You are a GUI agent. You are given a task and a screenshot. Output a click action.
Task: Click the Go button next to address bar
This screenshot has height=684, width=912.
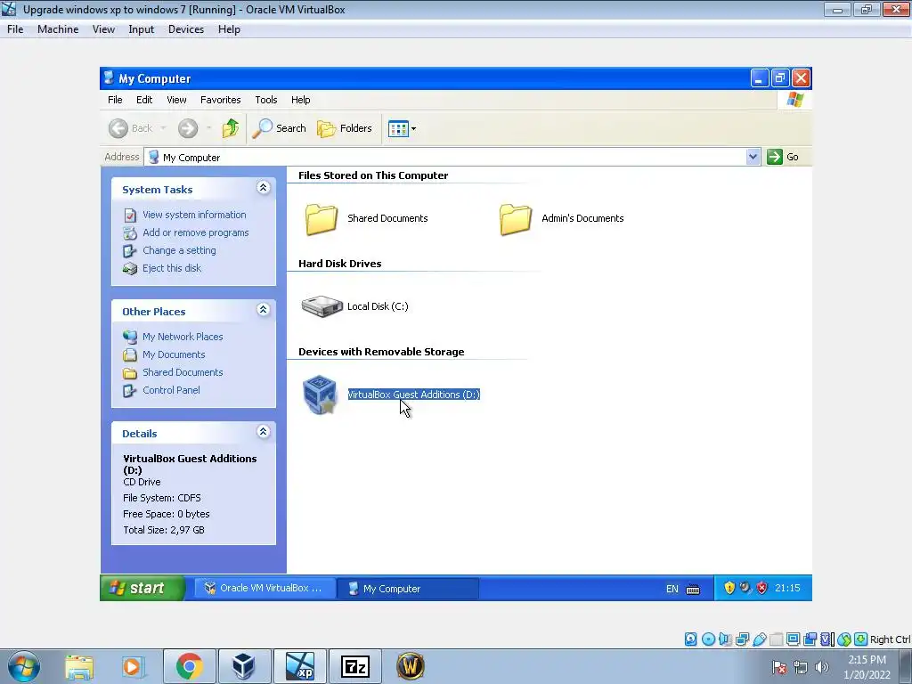783,157
